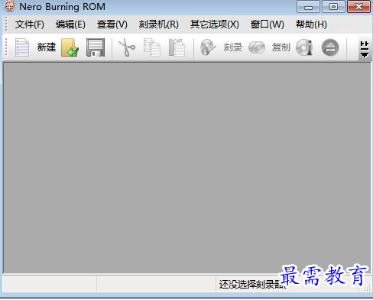Save compilation using the floppy disk icon
This screenshot has height=300, width=373.
click(x=96, y=47)
